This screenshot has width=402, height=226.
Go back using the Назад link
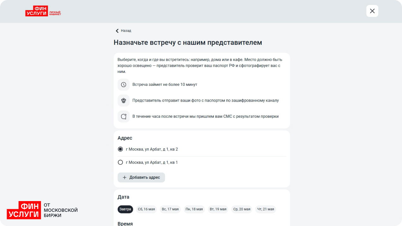click(123, 31)
